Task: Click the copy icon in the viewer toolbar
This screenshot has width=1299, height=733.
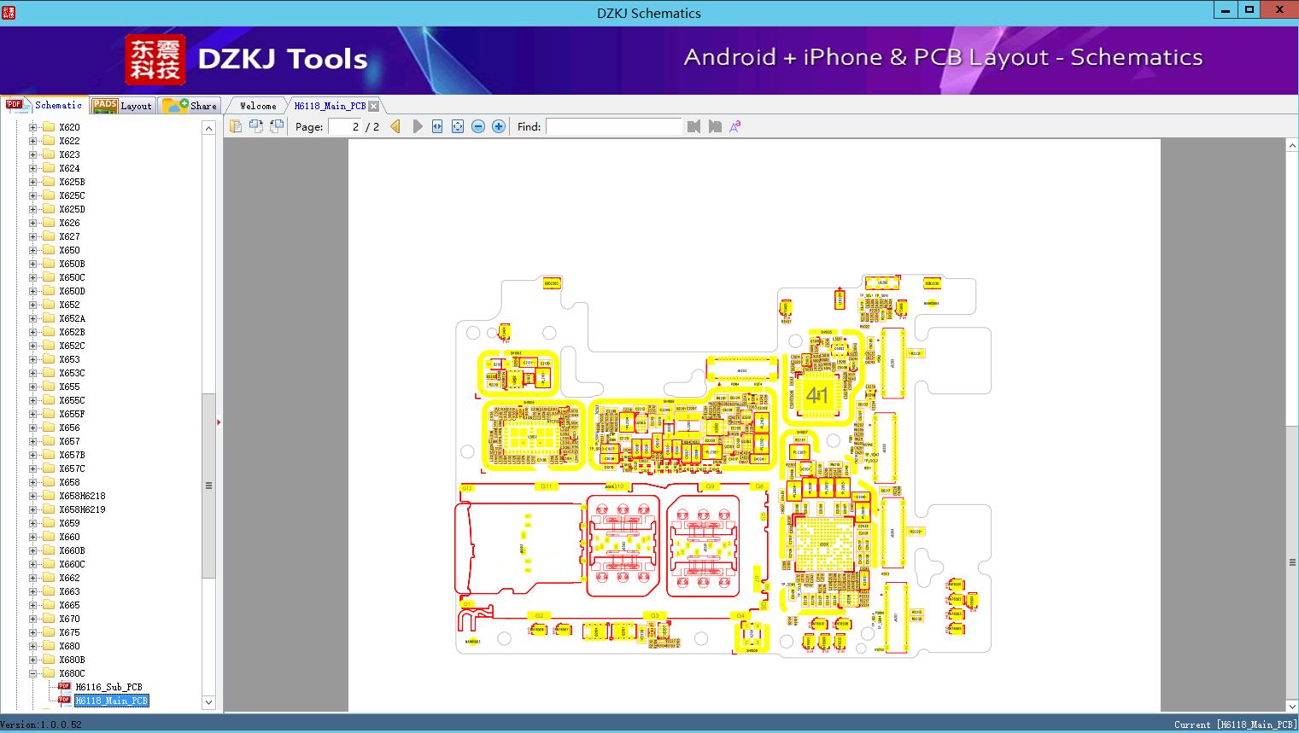Action: 236,126
